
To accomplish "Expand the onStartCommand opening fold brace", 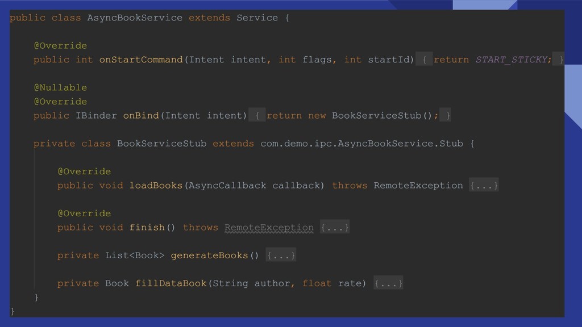I will [424, 60].
